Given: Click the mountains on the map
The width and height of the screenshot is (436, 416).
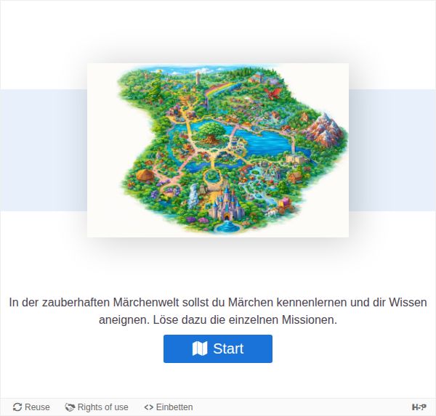Looking at the screenshot, I should (x=325, y=129).
